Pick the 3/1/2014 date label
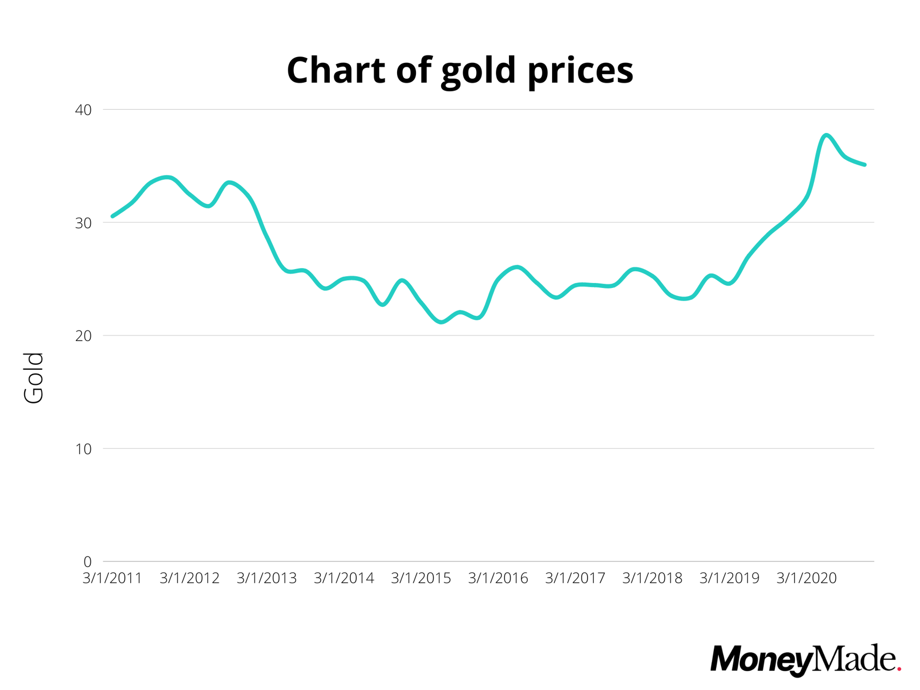The image size is (920, 690). click(344, 578)
